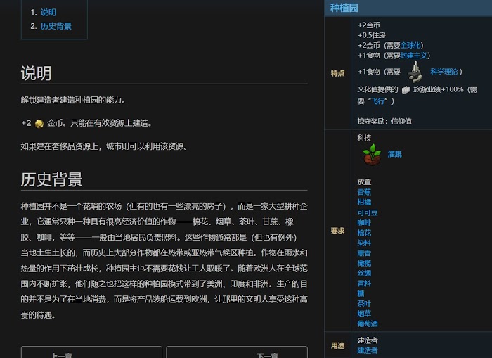
Task: Go to previous chapter 上一章 button
Action: [x=91, y=352]
